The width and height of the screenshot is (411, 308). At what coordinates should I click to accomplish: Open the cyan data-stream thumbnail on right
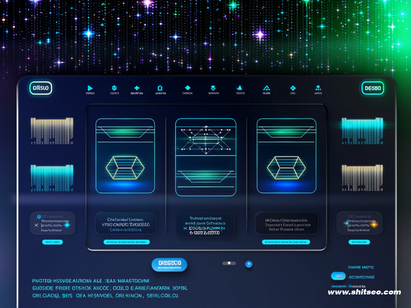click(x=362, y=131)
